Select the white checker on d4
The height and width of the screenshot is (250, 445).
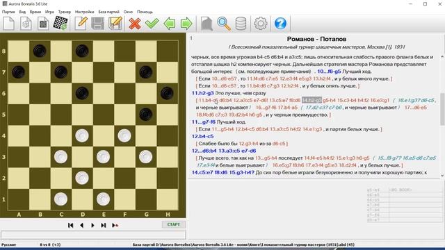(82, 135)
